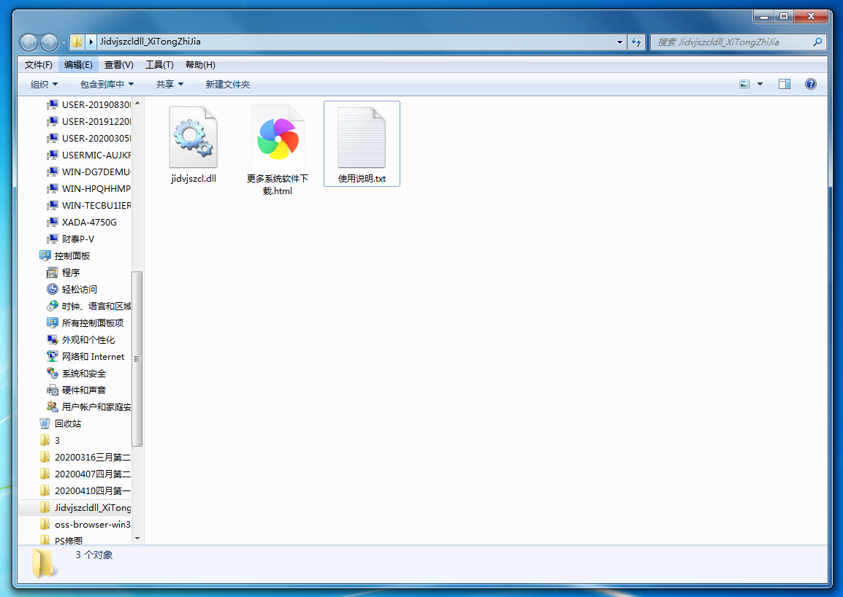Open 程序 control panel category

click(64, 272)
